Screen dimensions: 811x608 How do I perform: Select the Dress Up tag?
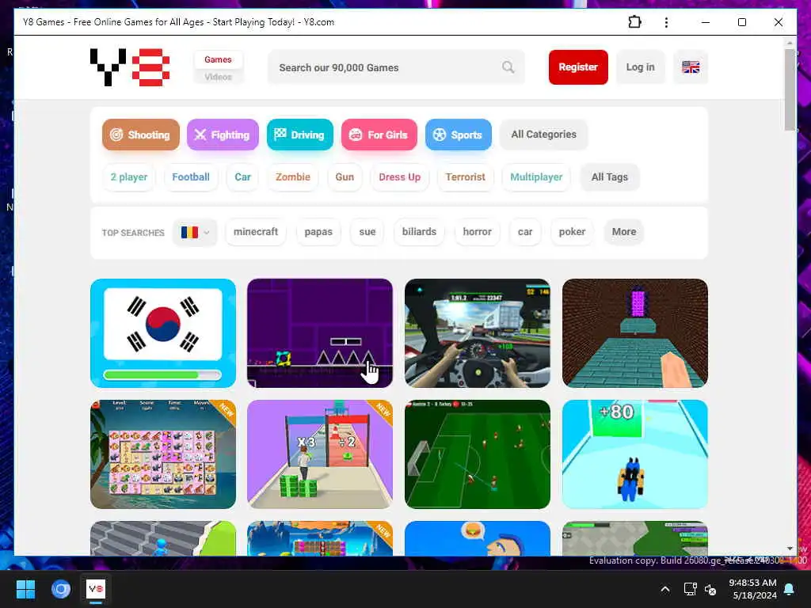point(400,177)
